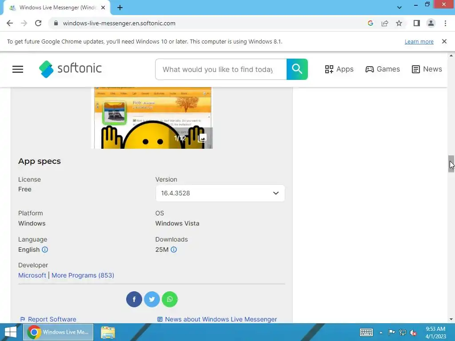Select the Windows Live Messenger tab
455x341 pixels.
pos(57,8)
